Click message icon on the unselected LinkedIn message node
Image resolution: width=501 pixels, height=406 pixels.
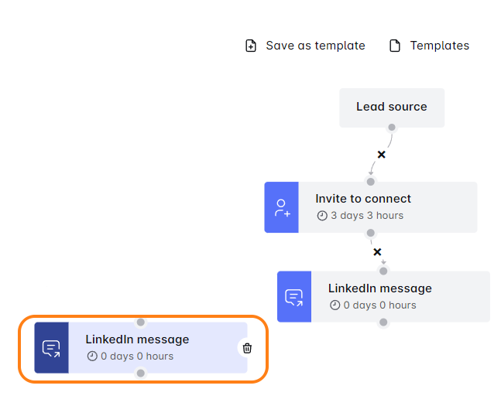tap(294, 297)
